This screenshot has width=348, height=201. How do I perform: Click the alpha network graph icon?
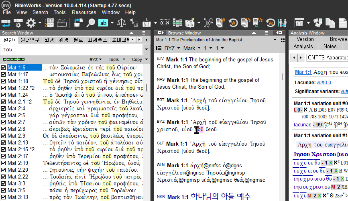208,23
